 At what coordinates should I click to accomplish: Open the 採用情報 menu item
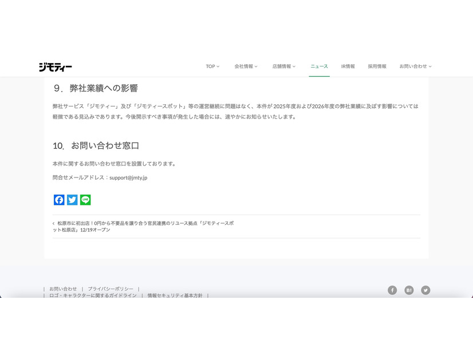pyautogui.click(x=378, y=66)
